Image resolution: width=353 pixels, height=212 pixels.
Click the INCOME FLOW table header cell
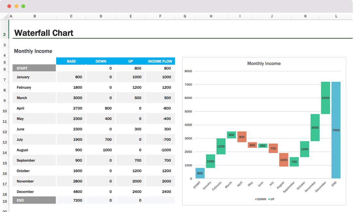coord(160,61)
